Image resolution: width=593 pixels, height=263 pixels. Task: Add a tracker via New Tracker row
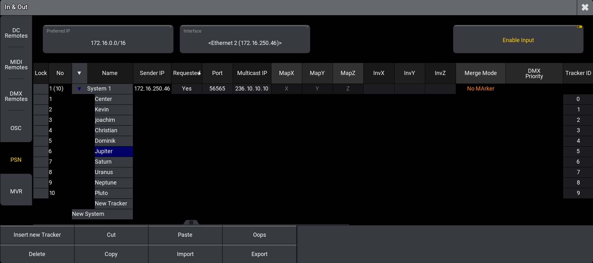[x=113, y=204]
